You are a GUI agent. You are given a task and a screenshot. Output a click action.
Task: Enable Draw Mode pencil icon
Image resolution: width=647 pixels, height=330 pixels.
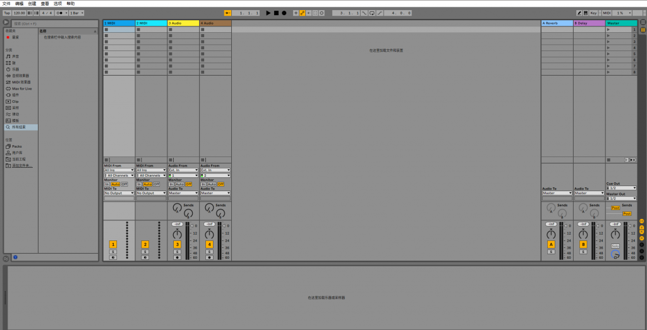[579, 13]
